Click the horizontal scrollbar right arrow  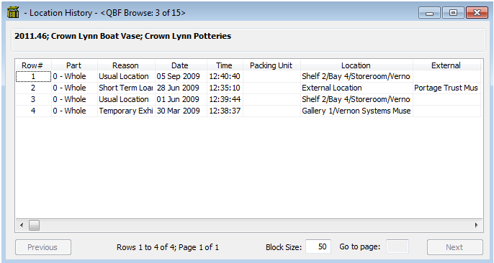[x=477, y=226]
